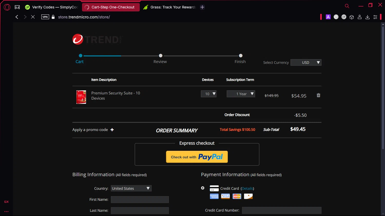Expand promo code with plus icon
The image size is (385, 216).
click(112, 130)
